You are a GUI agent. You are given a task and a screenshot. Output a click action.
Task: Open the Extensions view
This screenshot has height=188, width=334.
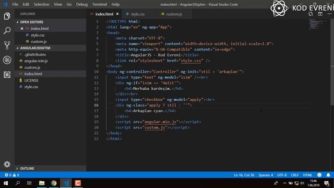pyautogui.click(x=7, y=75)
